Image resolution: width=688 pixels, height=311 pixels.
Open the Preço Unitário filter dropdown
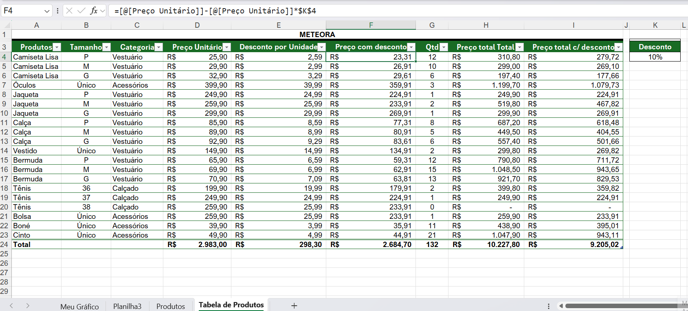click(227, 47)
